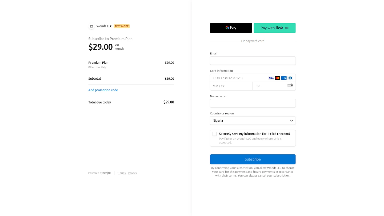Choose Pay with Link button
Image resolution: width=384 pixels, height=216 pixels.
coord(275,28)
